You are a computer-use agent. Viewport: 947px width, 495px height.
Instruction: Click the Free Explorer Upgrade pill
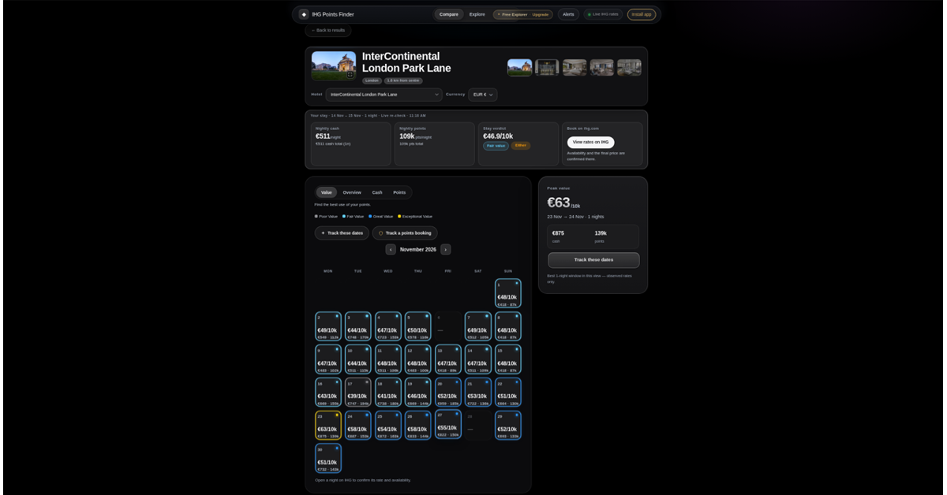[523, 14]
